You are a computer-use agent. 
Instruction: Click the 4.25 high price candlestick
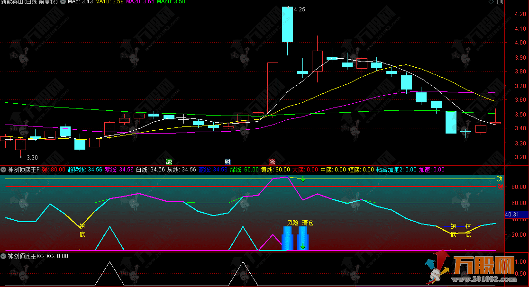287,25
